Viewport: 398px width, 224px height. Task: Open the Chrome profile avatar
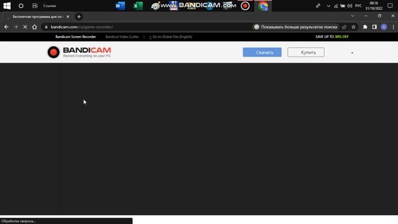(x=384, y=27)
